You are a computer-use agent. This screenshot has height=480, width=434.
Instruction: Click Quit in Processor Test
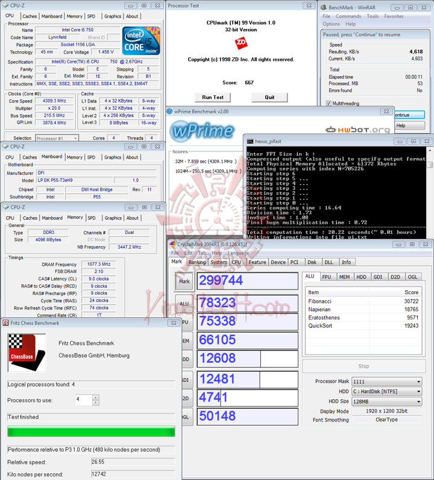[269, 97]
